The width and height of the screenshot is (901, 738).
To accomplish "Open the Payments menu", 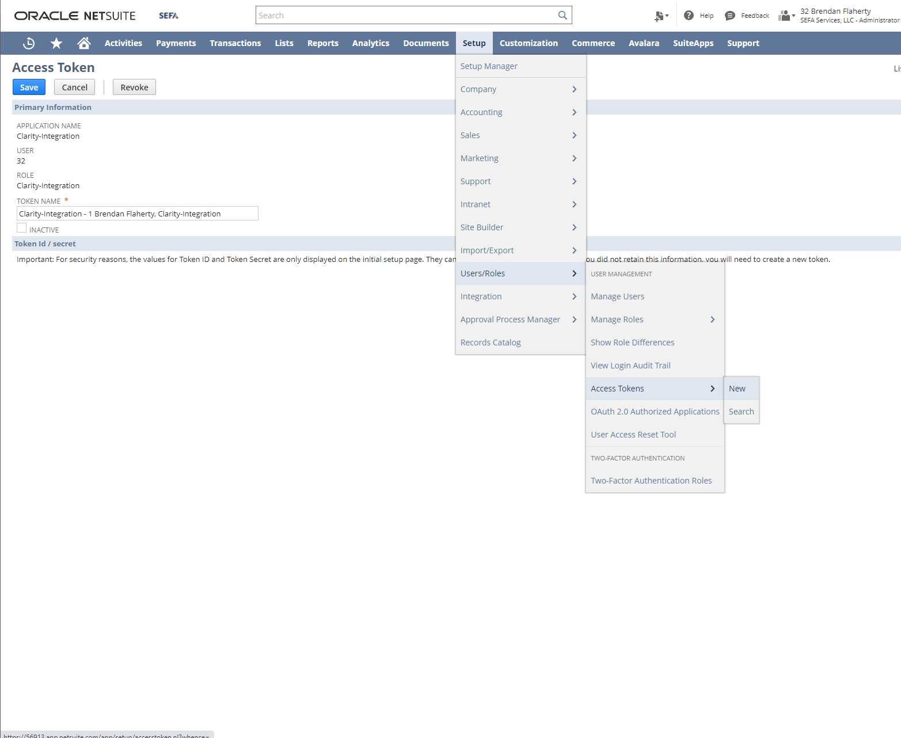I will [176, 43].
